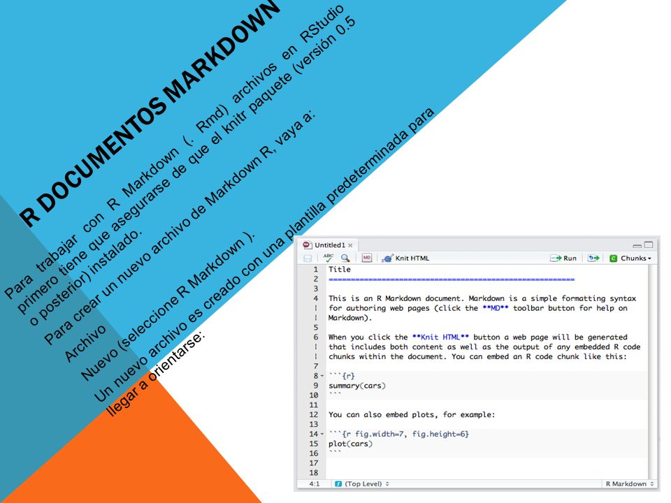Viewport: 671px width, 503px height.
Task: Click the summary(cars) code line
Action: tap(357, 386)
